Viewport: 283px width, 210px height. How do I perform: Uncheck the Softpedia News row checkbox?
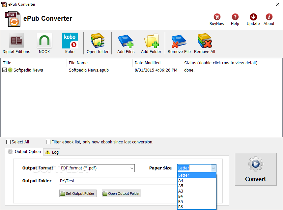coord(5,70)
